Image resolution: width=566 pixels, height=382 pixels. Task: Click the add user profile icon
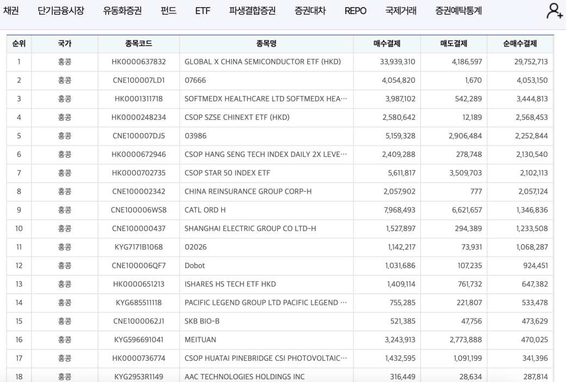point(554,11)
